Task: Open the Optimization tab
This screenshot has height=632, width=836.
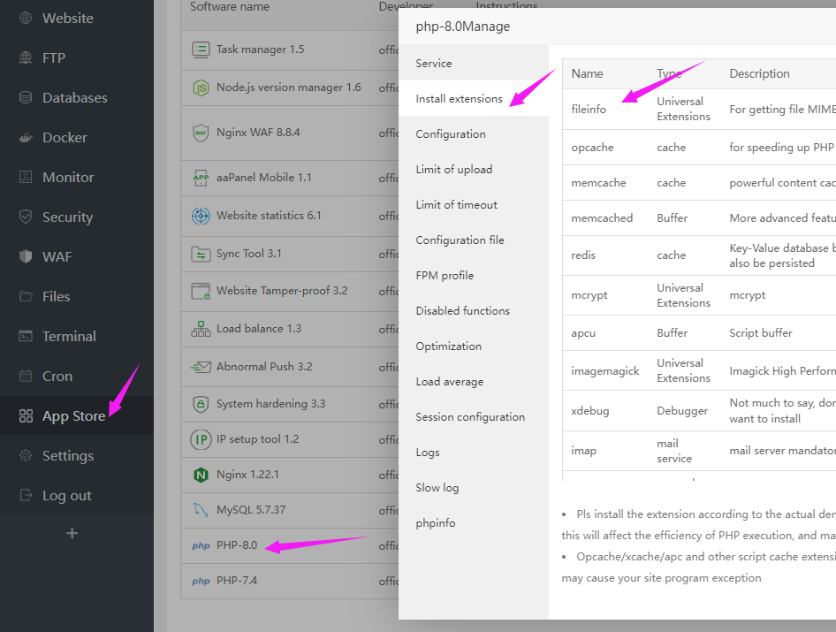Action: 474,346
